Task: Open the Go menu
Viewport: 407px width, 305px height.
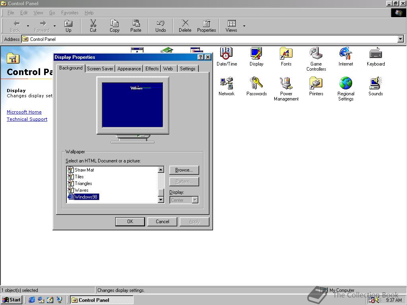Action: coord(52,13)
